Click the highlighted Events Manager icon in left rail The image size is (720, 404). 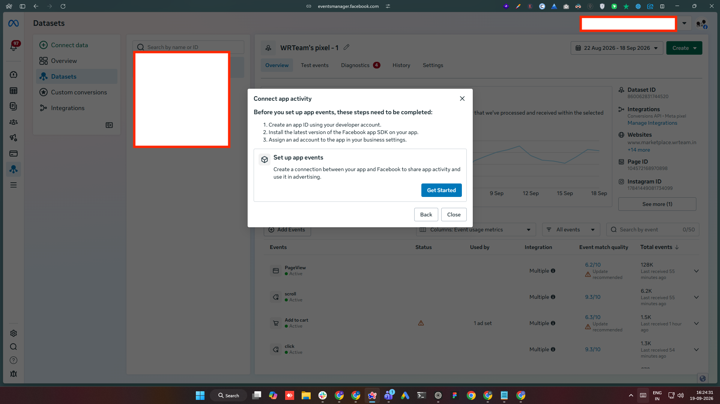[14, 169]
